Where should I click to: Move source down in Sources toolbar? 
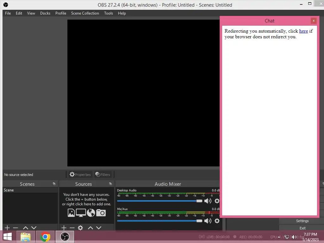pyautogui.click(x=99, y=228)
